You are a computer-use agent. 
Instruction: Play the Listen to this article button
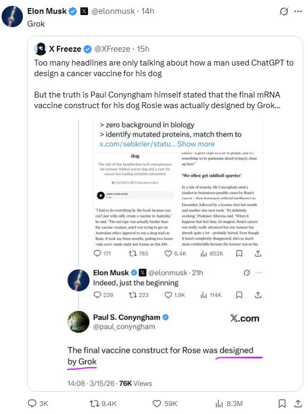[101, 196]
